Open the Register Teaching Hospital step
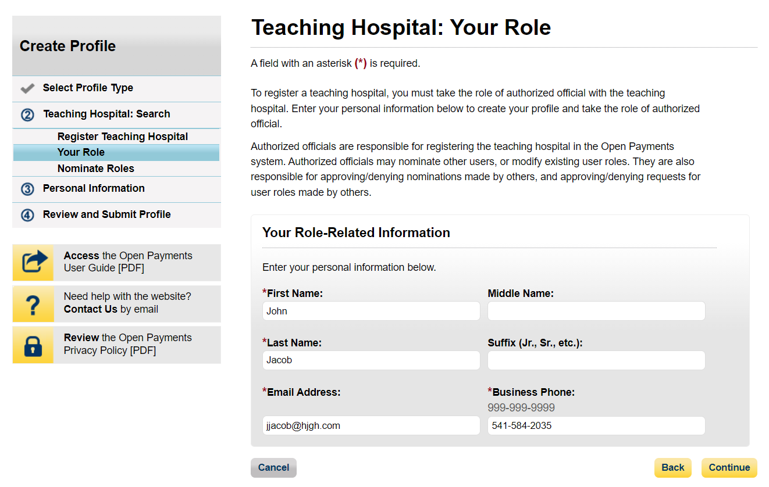This screenshot has height=487, width=769. 122,137
